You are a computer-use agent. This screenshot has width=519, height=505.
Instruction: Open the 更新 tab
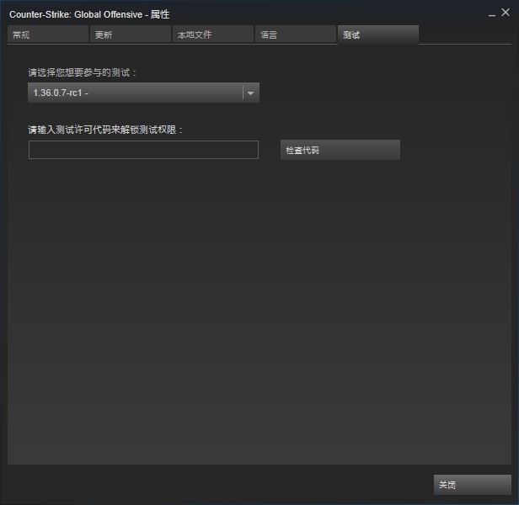(x=130, y=35)
